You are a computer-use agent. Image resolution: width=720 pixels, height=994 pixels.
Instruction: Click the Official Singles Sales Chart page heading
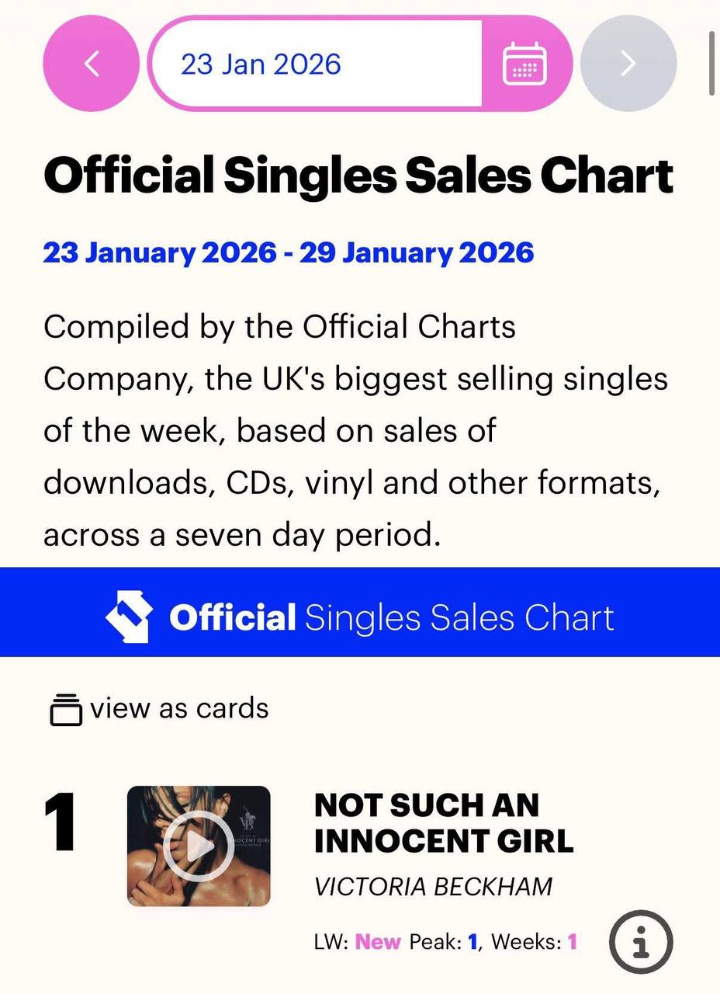click(358, 176)
